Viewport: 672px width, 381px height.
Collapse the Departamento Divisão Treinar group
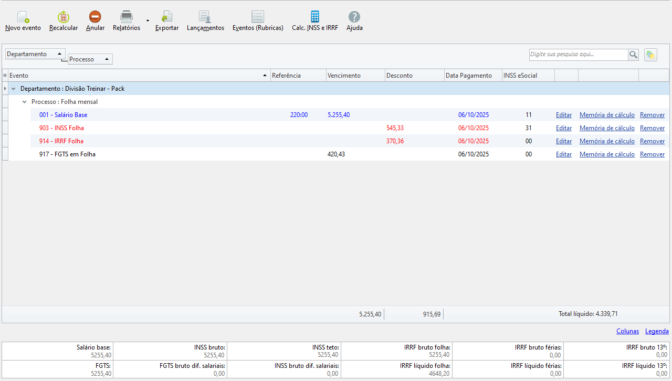coord(14,89)
